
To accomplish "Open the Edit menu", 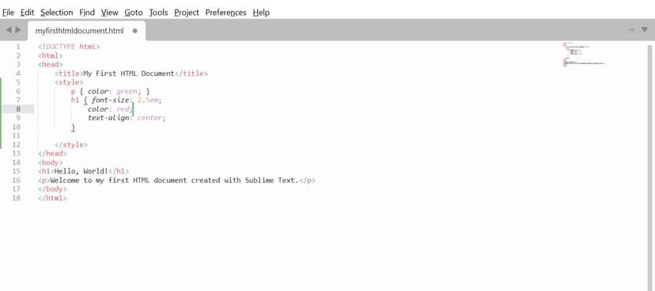I will point(28,13).
